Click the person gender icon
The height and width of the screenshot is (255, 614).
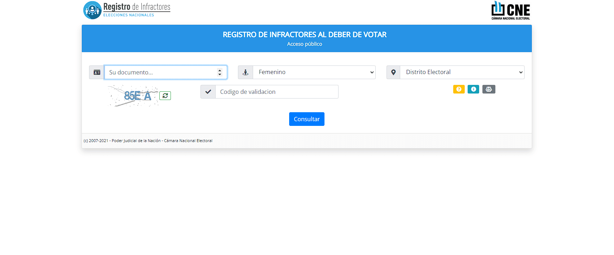(246, 72)
